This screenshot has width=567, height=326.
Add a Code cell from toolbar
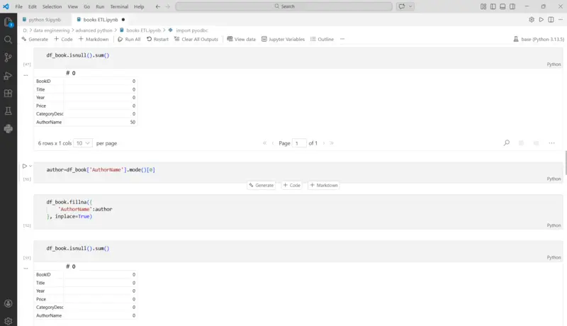[x=63, y=39]
